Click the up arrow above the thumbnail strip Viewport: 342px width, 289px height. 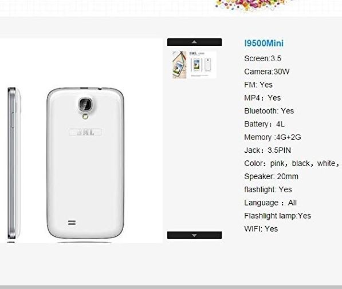(194, 42)
